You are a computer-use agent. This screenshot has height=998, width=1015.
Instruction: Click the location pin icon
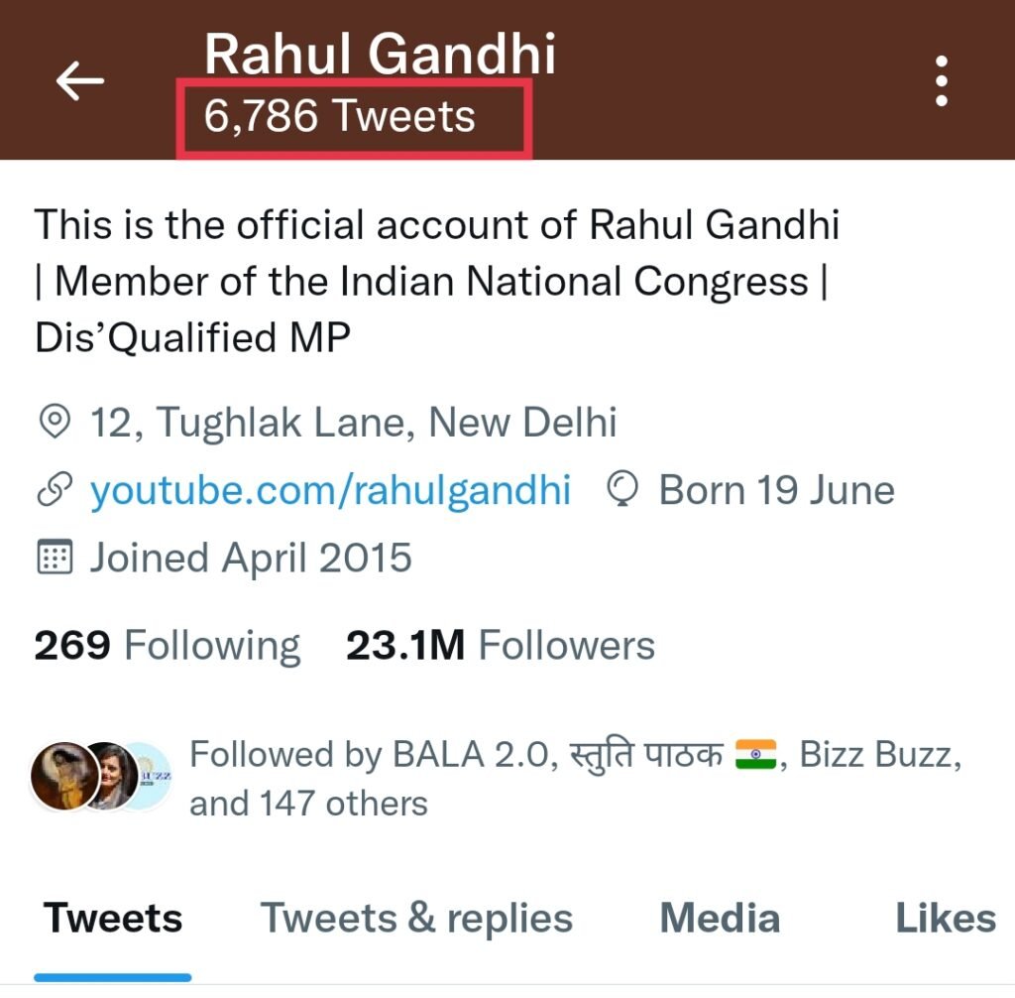[x=55, y=422]
